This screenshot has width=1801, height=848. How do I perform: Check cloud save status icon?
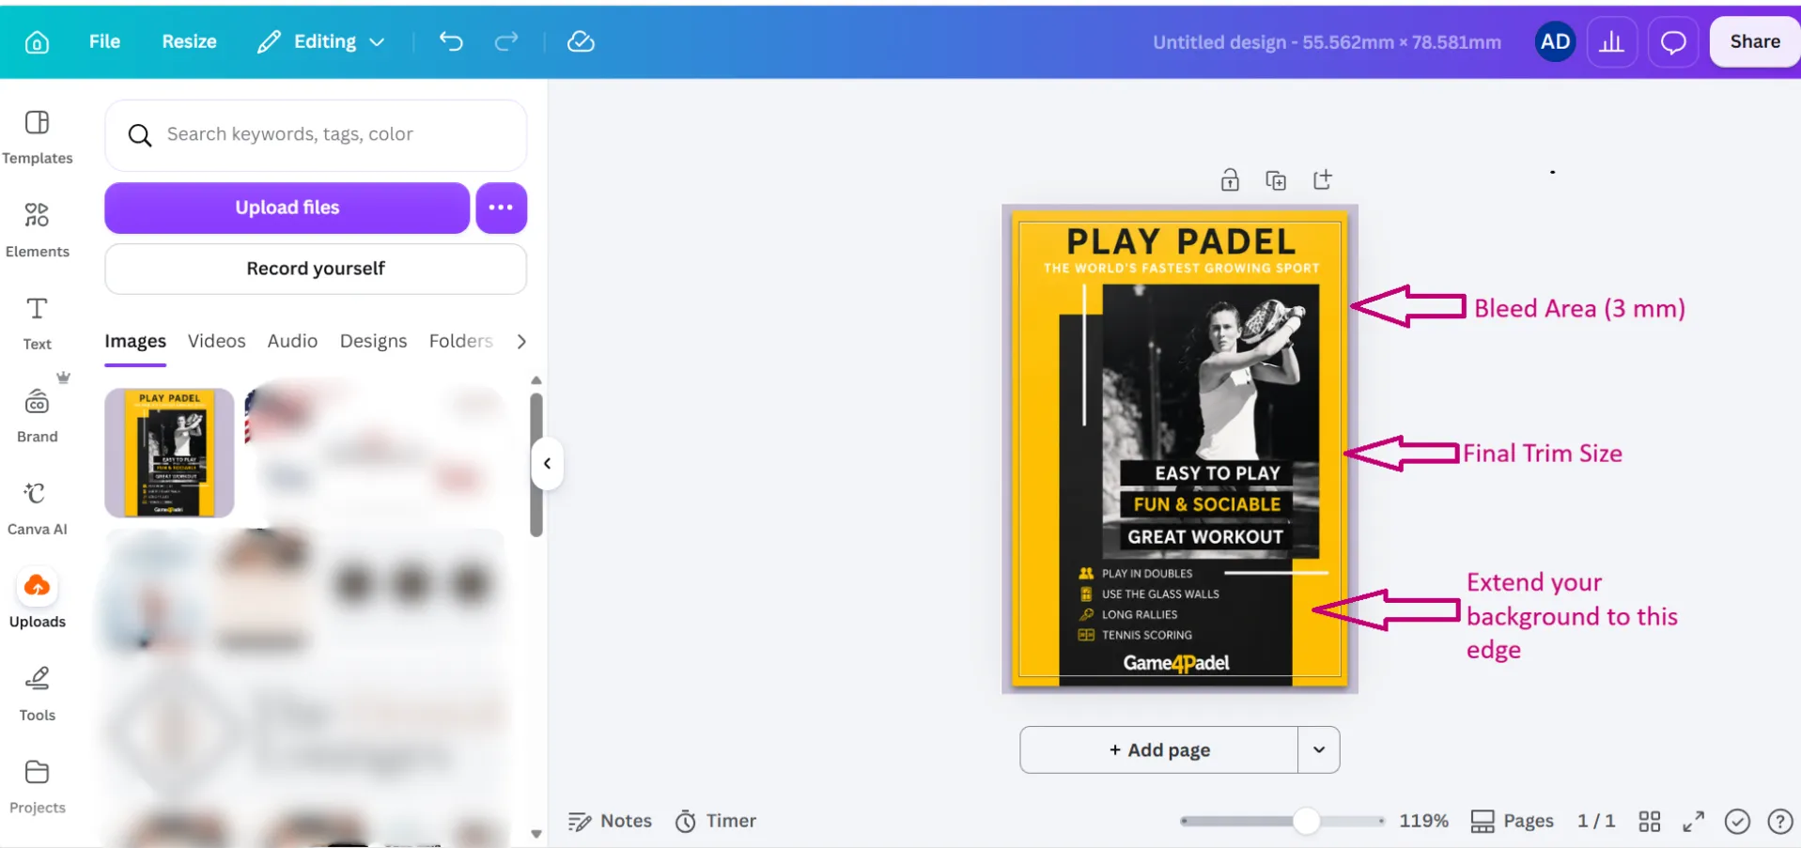(581, 41)
